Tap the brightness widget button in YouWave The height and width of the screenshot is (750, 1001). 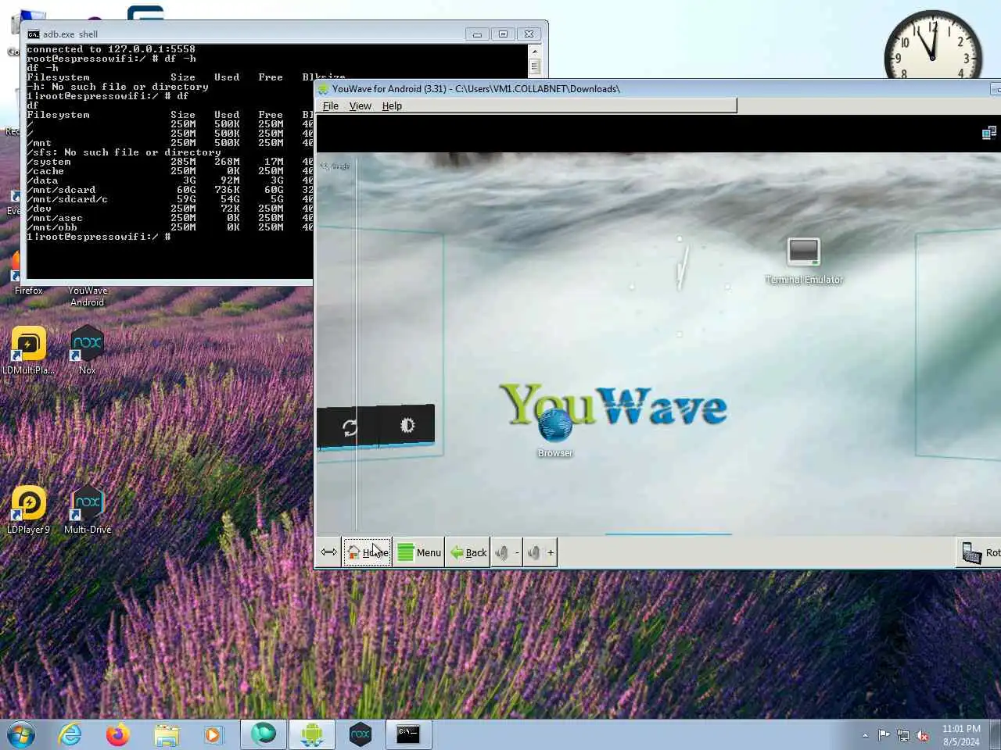(x=407, y=425)
